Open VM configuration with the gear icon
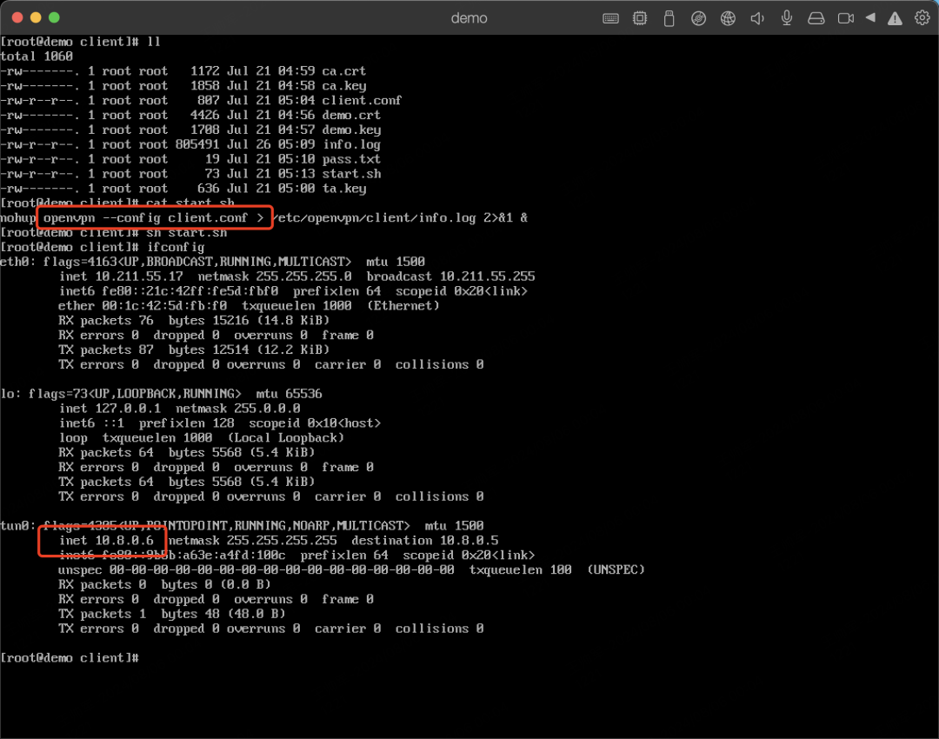The height and width of the screenshot is (739, 939). pos(922,18)
